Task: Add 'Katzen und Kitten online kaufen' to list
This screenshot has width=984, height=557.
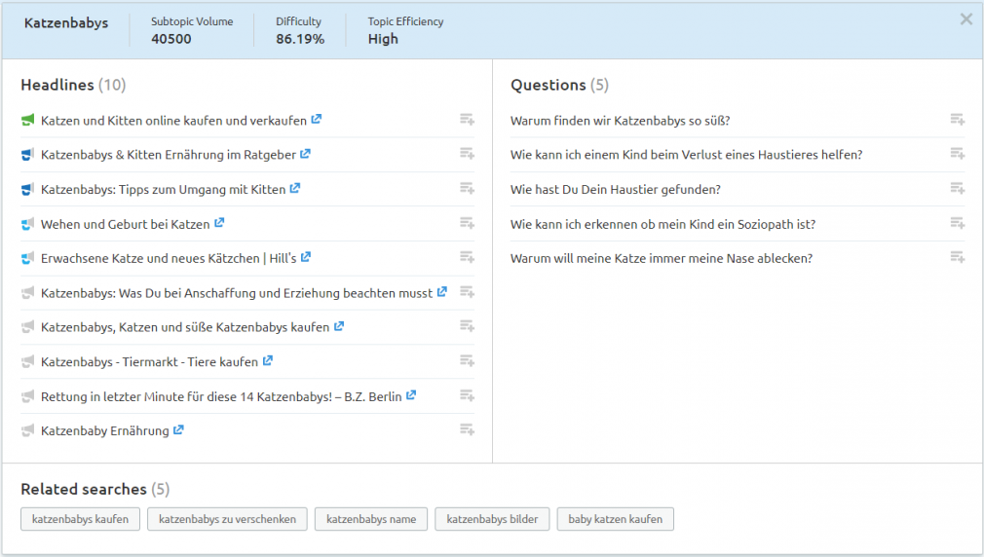Action: 467,119
